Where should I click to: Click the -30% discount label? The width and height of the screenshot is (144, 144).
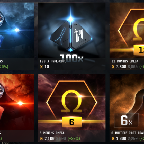[74, 139]
